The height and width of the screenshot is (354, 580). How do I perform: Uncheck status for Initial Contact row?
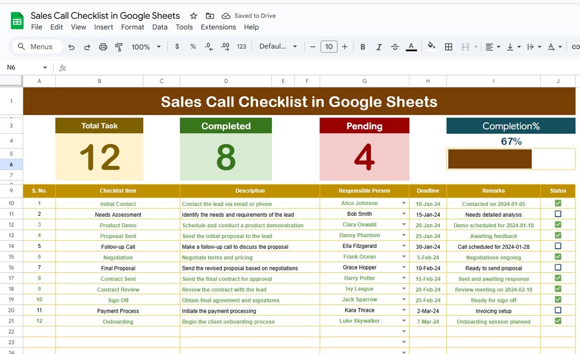point(558,203)
